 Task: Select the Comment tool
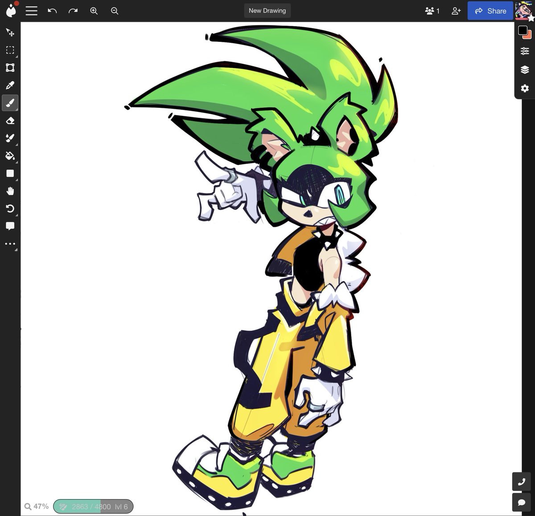10,226
